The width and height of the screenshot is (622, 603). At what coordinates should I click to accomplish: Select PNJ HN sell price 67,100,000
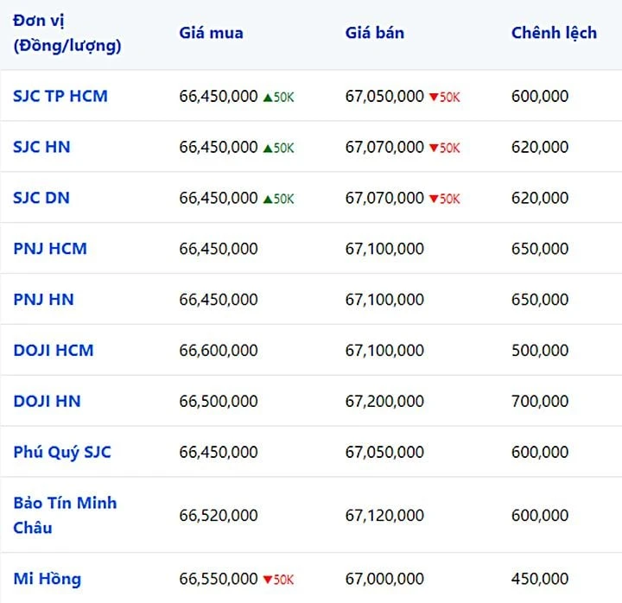[x=384, y=299]
